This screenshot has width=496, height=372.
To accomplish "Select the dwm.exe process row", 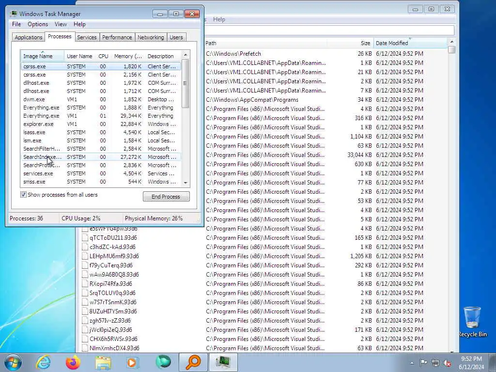I will [101, 99].
